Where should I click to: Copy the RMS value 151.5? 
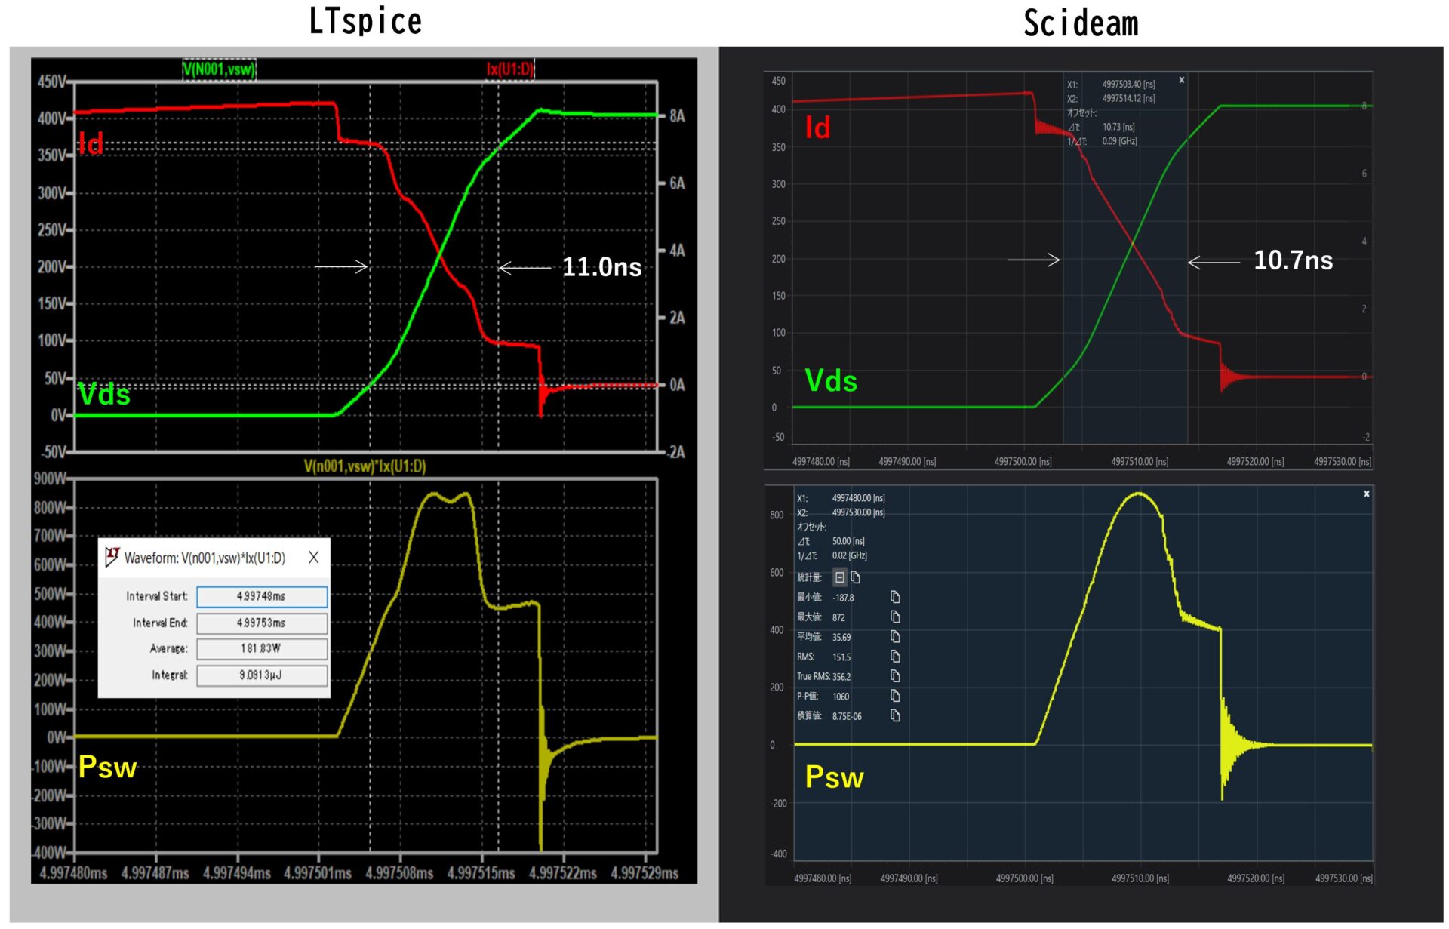895,656
